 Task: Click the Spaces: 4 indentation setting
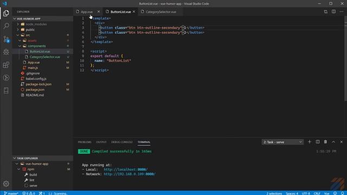tap(292, 193)
